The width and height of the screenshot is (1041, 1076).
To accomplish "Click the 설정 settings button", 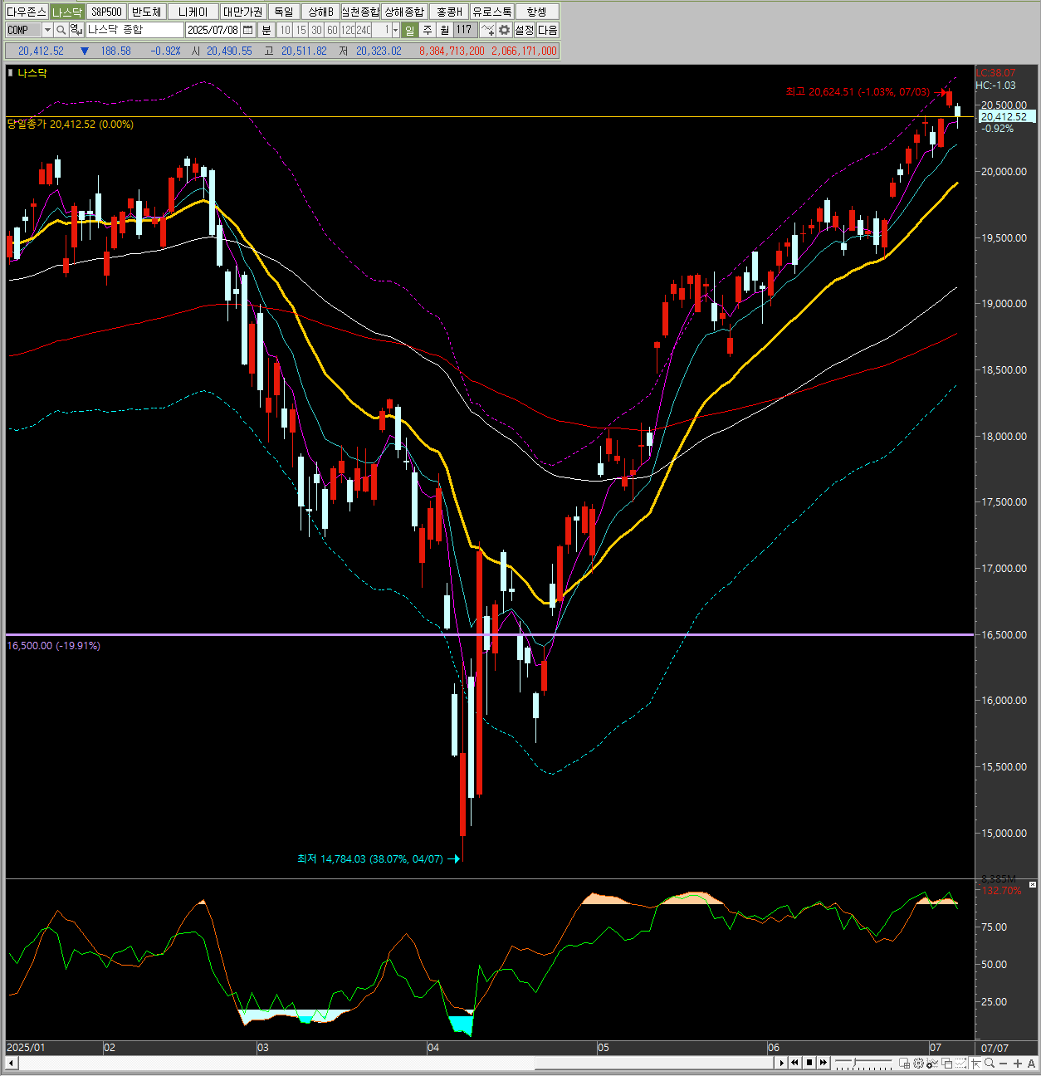I will click(x=524, y=30).
